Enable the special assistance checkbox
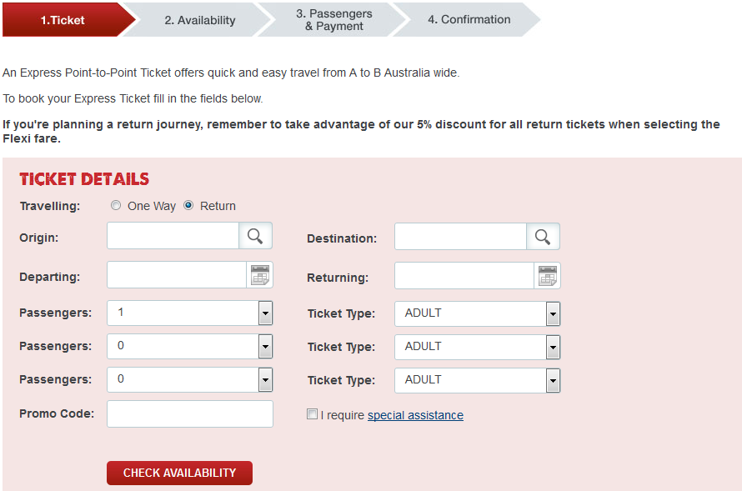 tap(312, 413)
